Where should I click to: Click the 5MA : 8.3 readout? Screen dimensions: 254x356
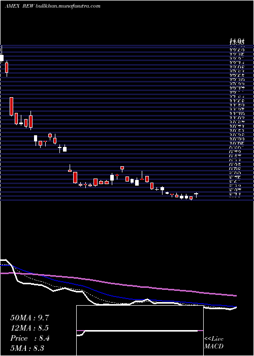[x=27, y=348]
